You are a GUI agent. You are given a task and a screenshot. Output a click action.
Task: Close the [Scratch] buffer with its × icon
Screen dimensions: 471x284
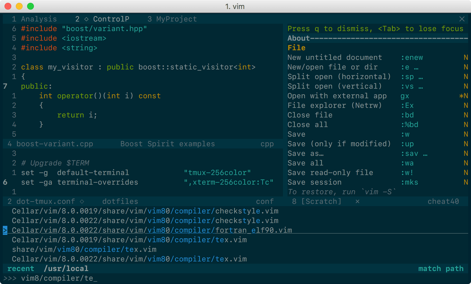click(x=357, y=201)
